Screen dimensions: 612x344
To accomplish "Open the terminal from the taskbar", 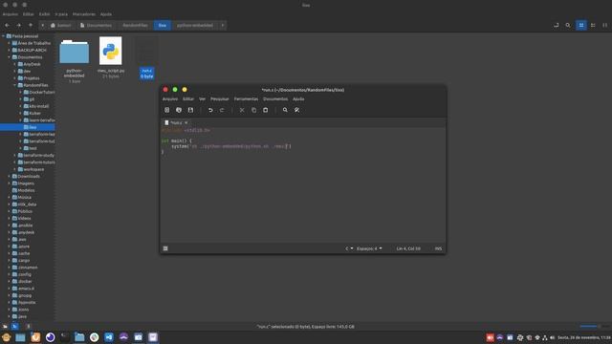I will (x=65, y=337).
